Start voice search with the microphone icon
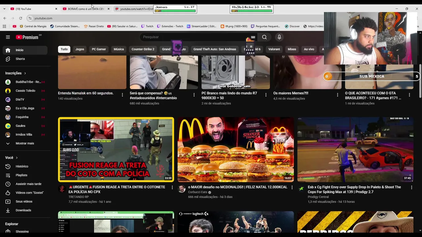The width and height of the screenshot is (422, 237). click(x=279, y=37)
